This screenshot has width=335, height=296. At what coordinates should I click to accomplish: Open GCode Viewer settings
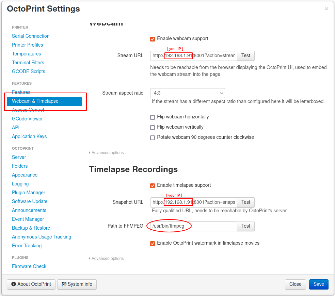coord(27,119)
